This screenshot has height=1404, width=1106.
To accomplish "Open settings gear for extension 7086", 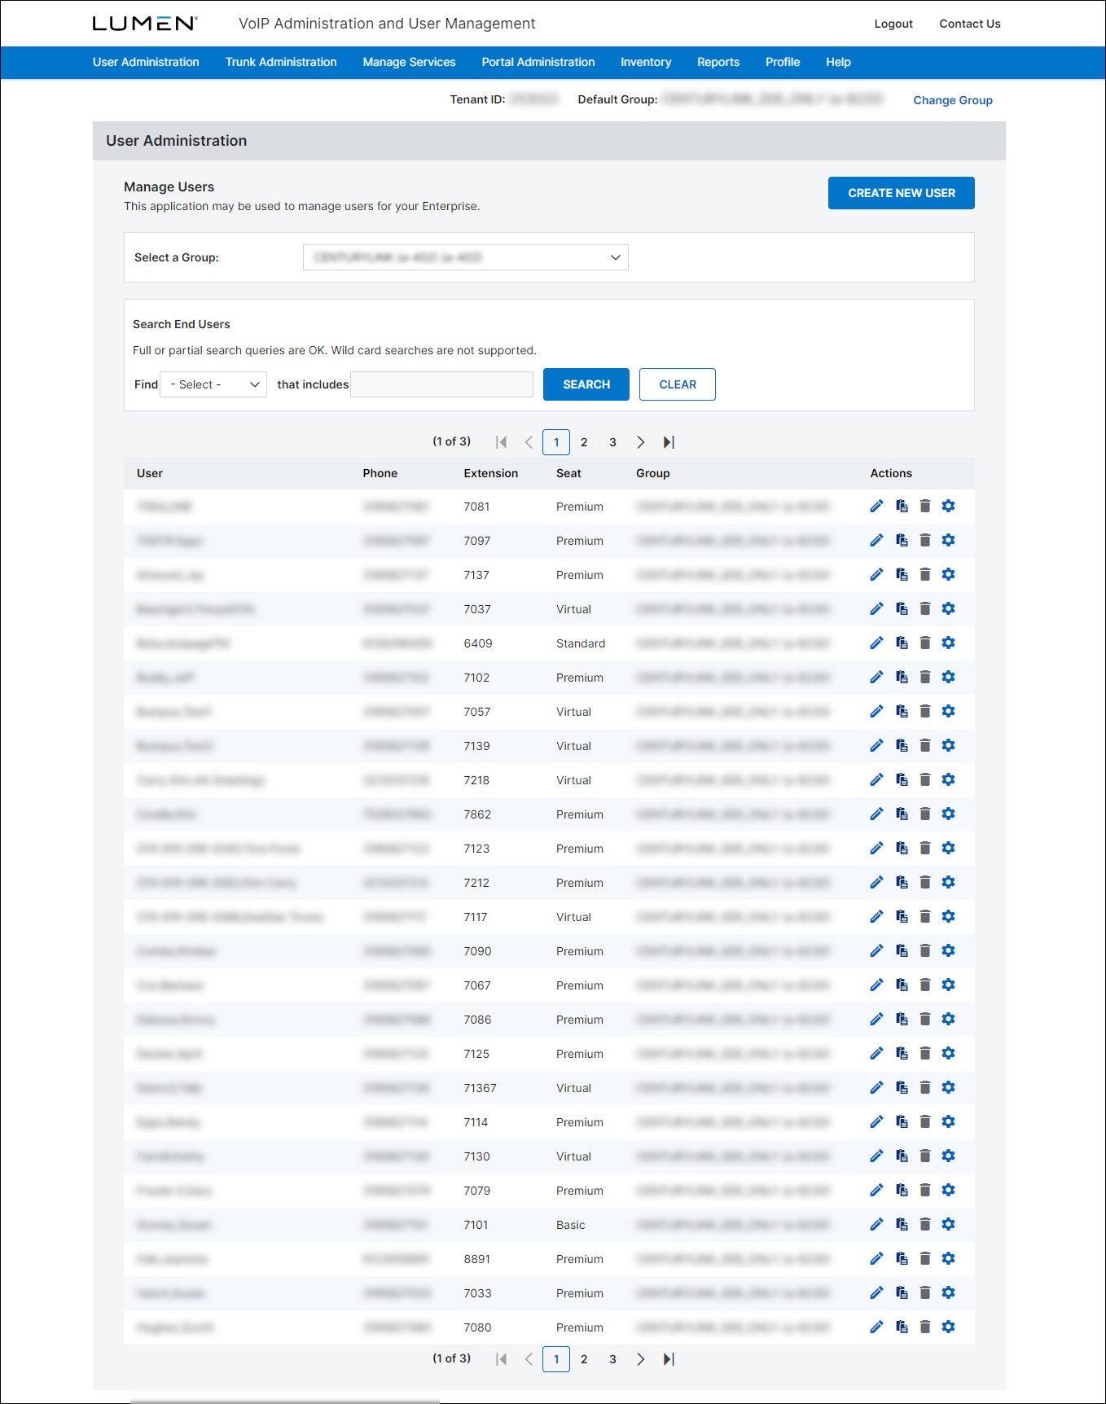I will tap(948, 1020).
